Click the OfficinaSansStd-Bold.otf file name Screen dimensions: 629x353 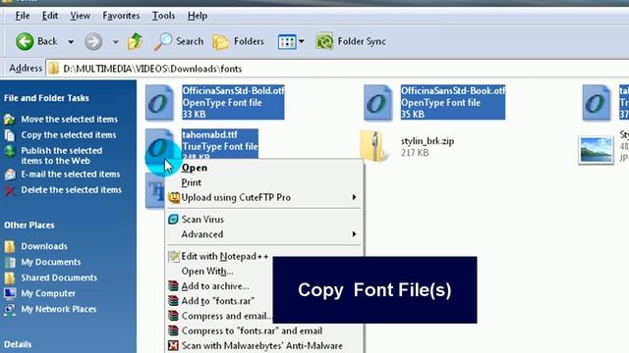tap(233, 90)
